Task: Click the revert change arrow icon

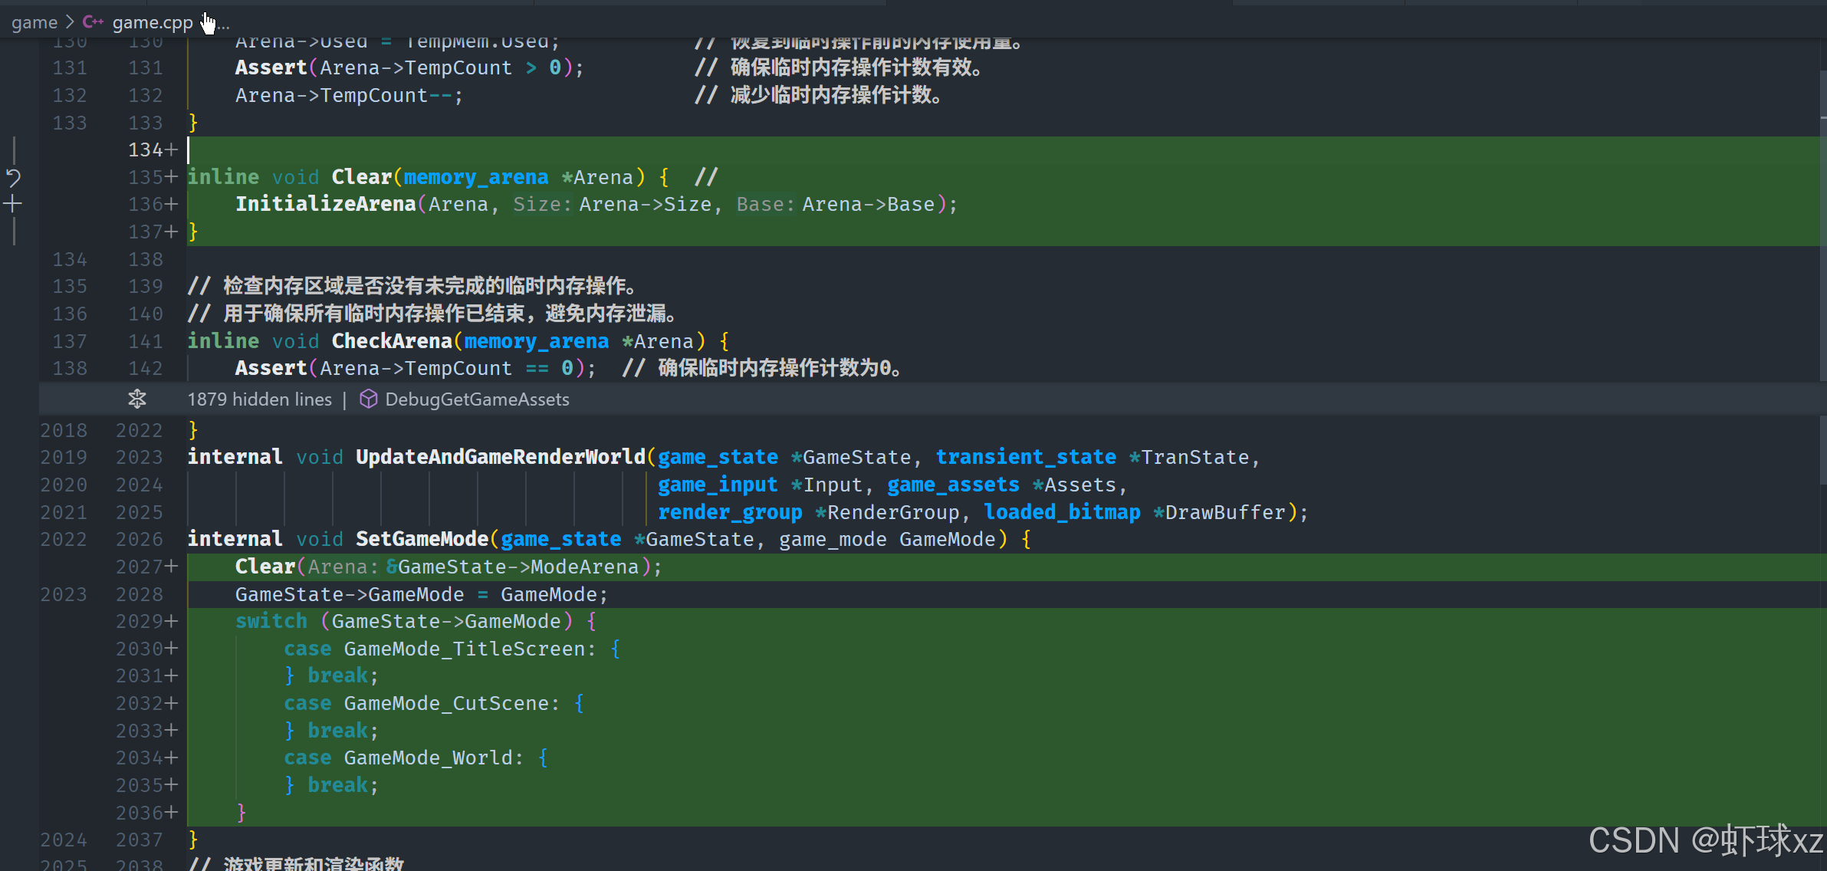Action: 13,179
